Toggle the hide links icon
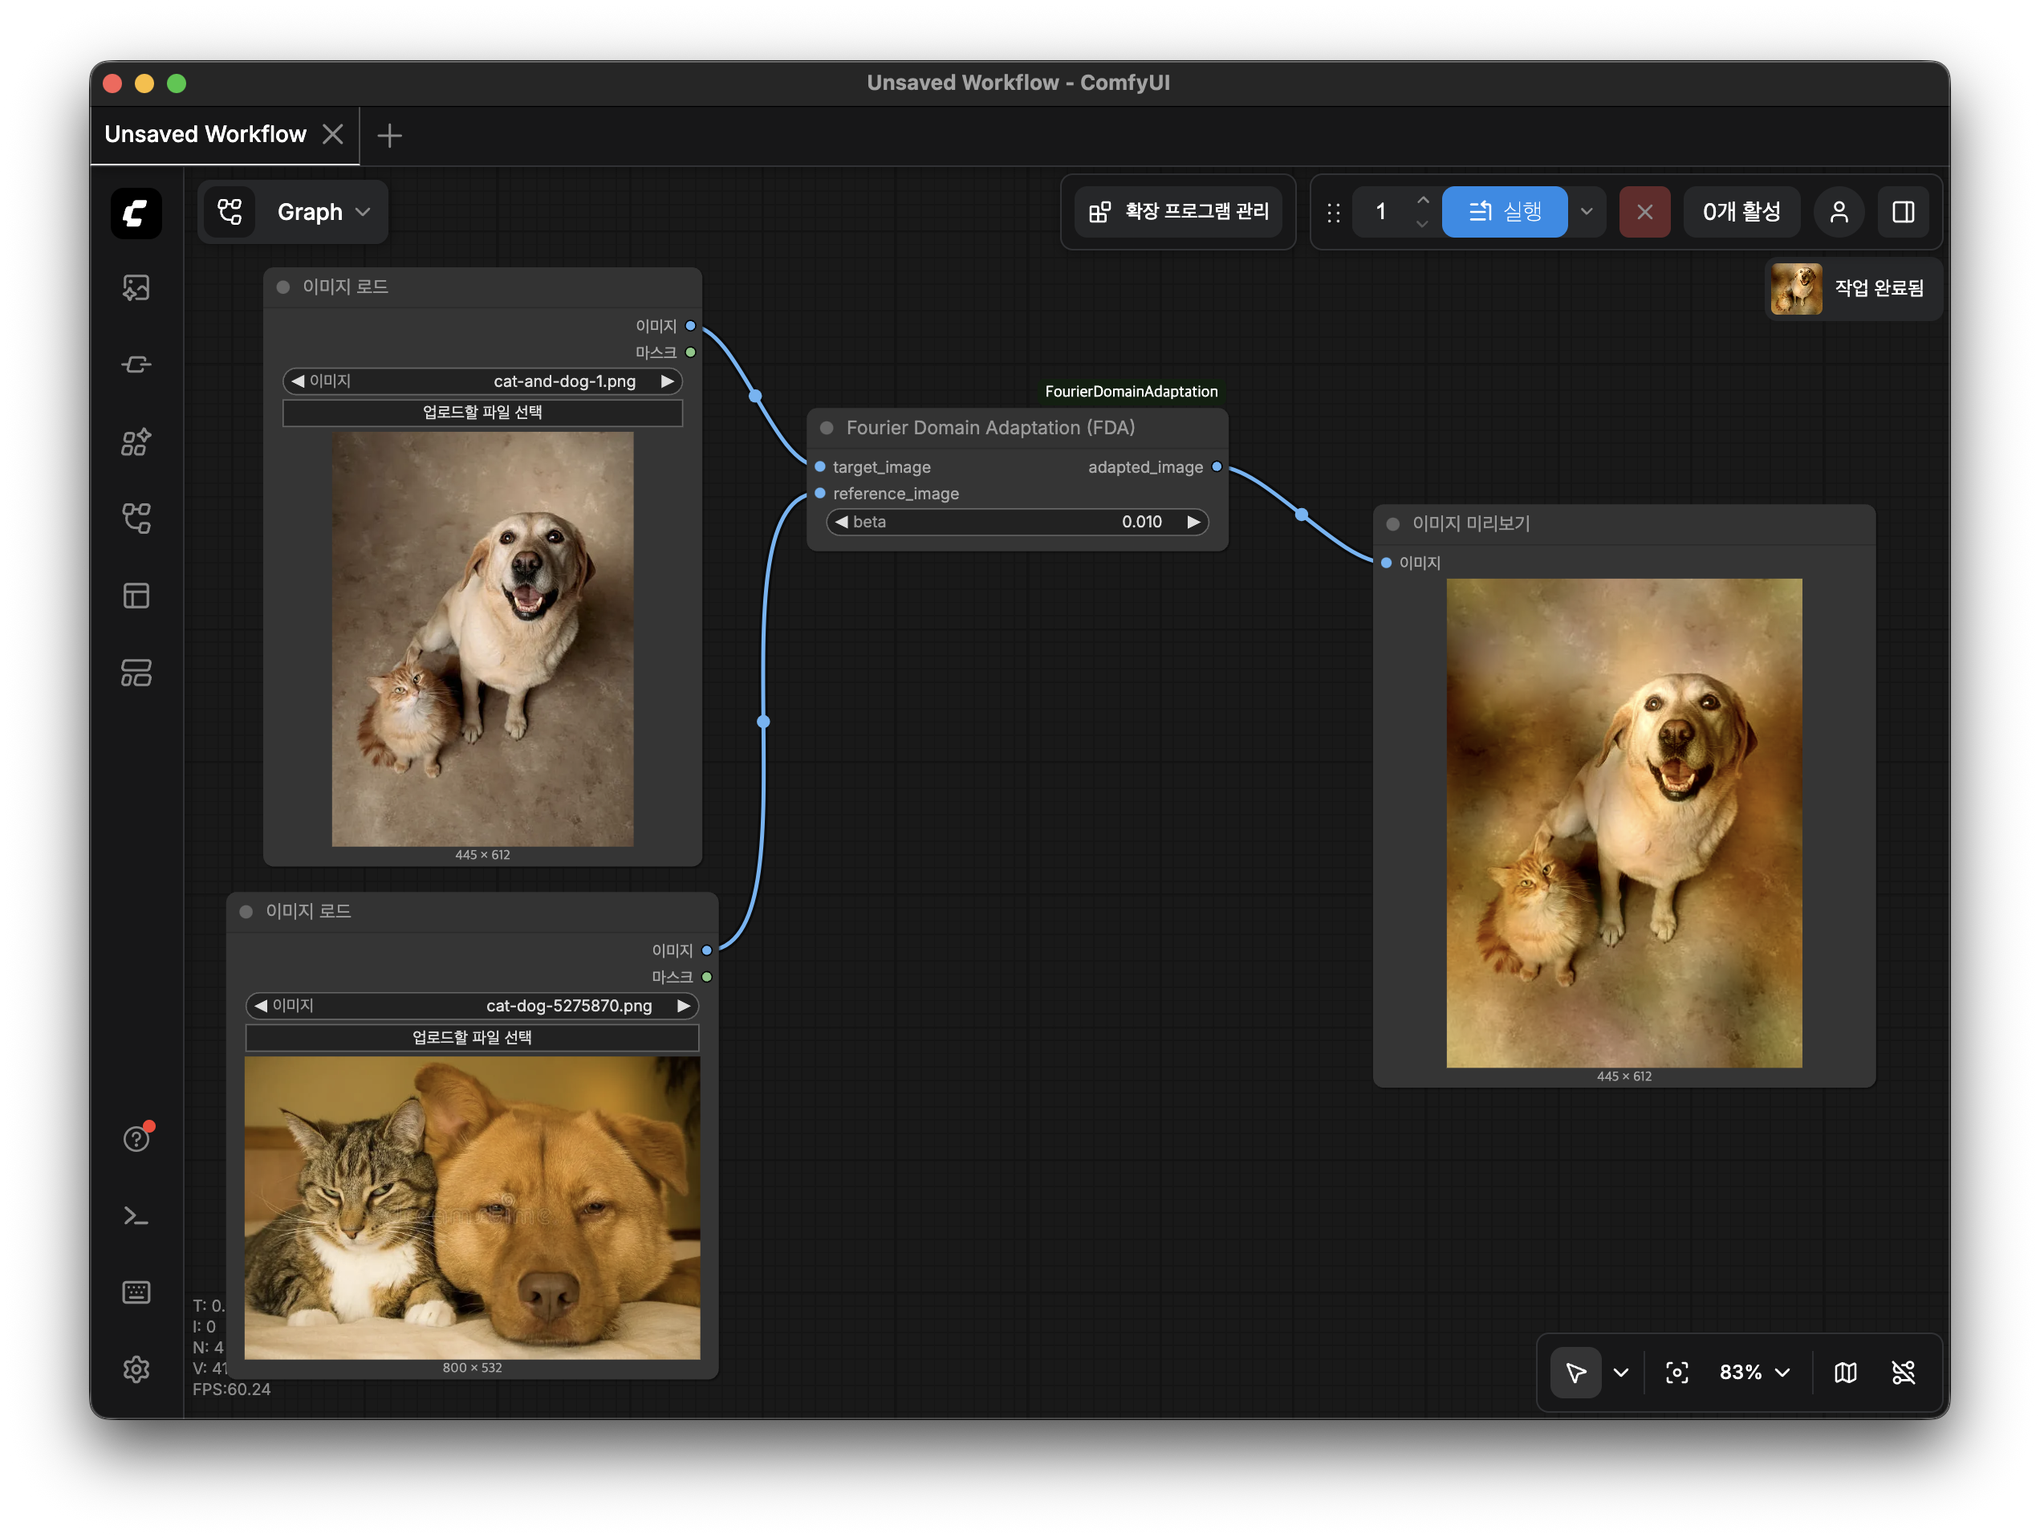The width and height of the screenshot is (2040, 1538). [x=1904, y=1373]
